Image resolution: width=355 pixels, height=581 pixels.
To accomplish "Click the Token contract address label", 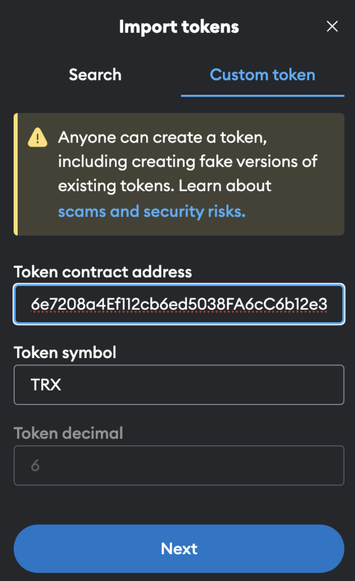I will [x=103, y=272].
